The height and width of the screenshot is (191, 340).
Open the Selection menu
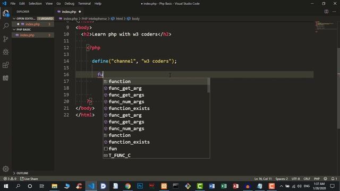point(35,4)
